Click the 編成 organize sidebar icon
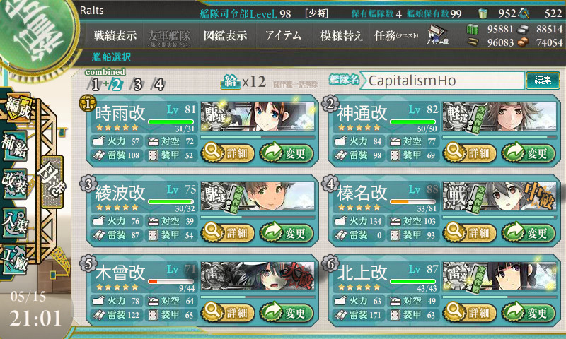 click(x=17, y=108)
